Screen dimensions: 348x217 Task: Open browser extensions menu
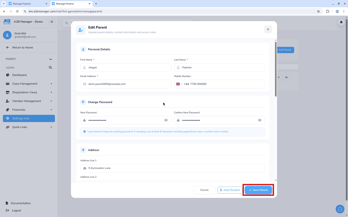tap(328, 11)
